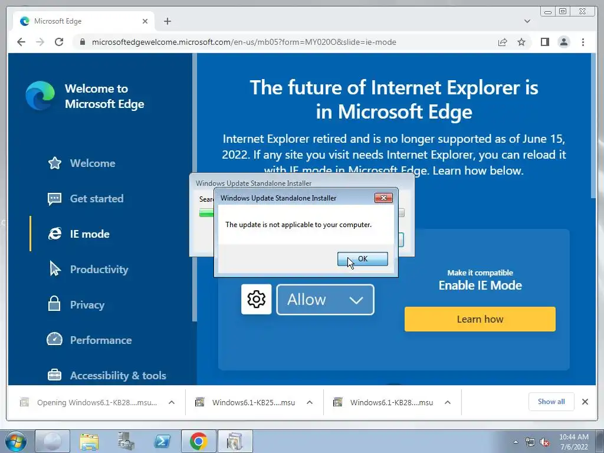This screenshot has width=604, height=453.
Task: Open the taskbar clock and date
Action: (x=573, y=442)
